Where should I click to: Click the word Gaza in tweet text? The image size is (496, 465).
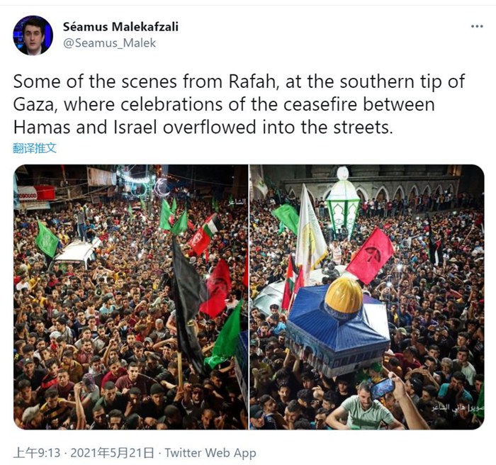tap(34, 105)
